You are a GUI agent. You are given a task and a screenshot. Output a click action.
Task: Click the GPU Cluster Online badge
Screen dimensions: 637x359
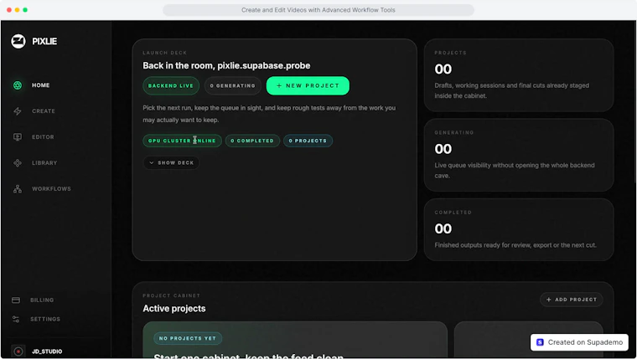182,141
